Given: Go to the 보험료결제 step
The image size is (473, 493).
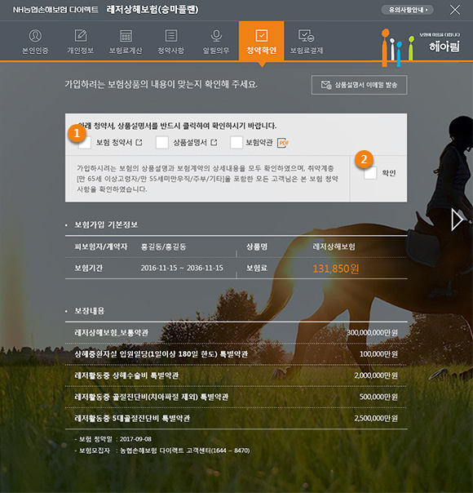Looking at the screenshot, I should coord(306,41).
